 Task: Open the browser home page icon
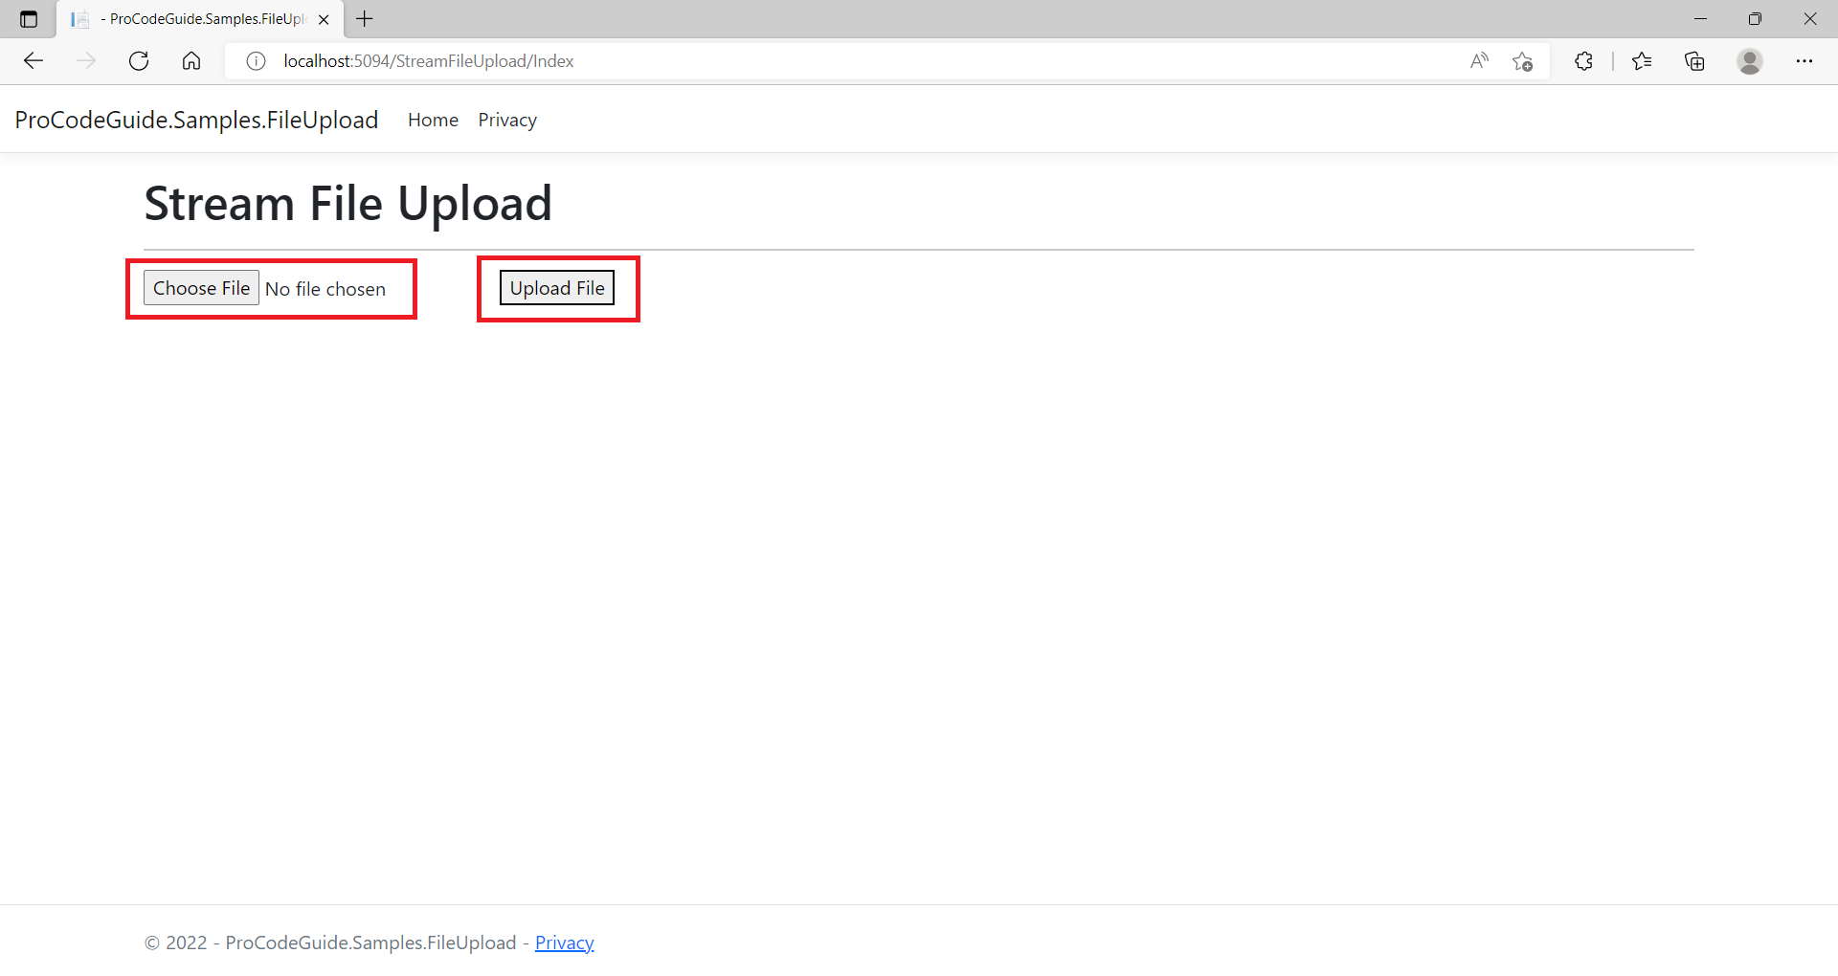[x=191, y=60]
